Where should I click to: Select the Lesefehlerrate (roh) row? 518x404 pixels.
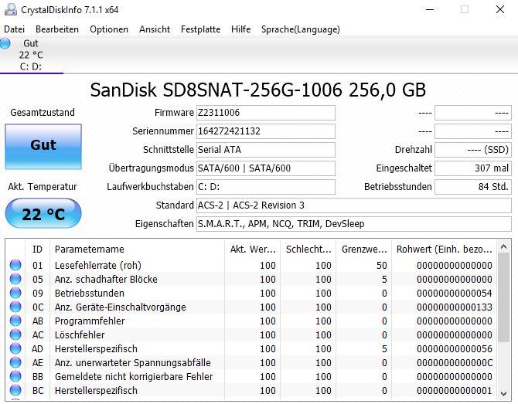[252, 266]
